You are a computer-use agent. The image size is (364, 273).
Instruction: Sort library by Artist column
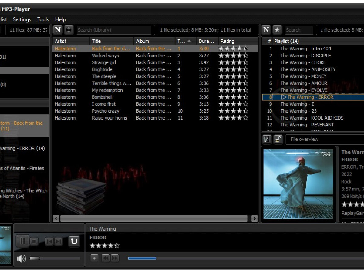(x=71, y=41)
